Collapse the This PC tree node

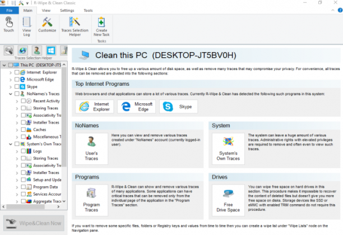point(4,65)
